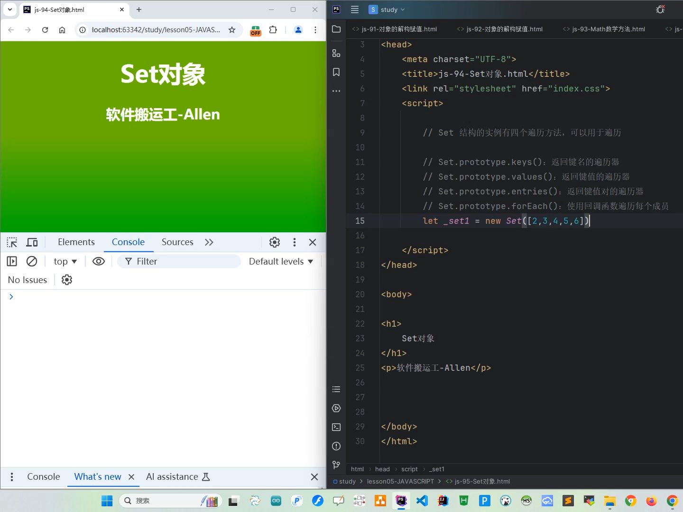Image resolution: width=683 pixels, height=512 pixels.
Task: Select the What's new drawer tab
Action: click(98, 477)
